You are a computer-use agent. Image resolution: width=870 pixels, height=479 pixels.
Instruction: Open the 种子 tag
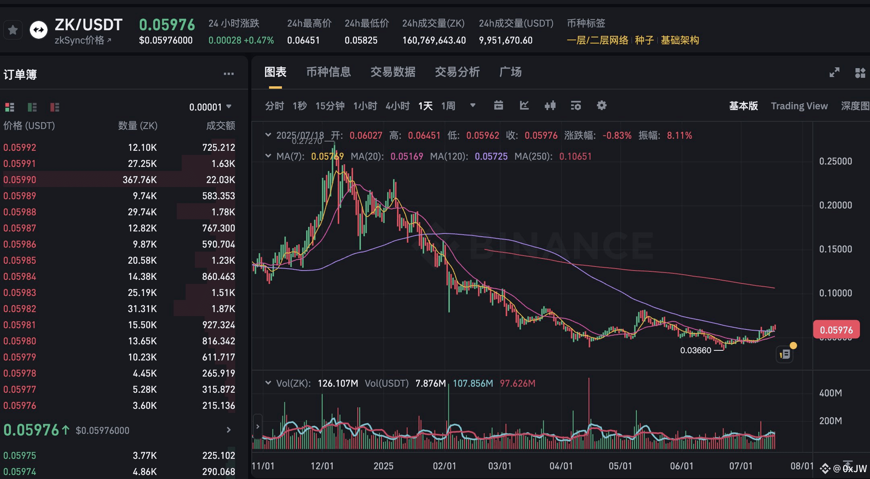pyautogui.click(x=644, y=40)
